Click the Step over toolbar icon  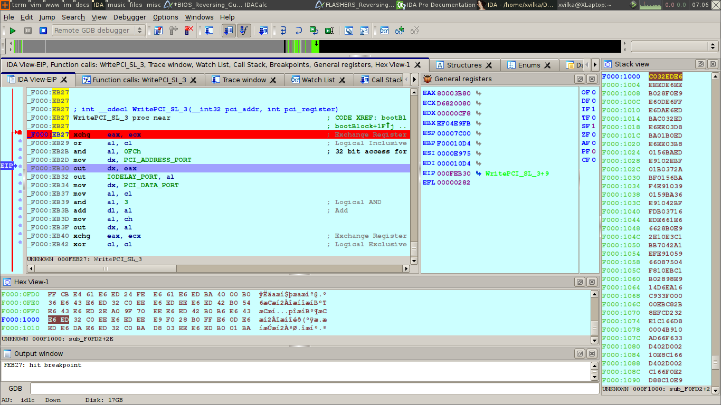click(298, 31)
